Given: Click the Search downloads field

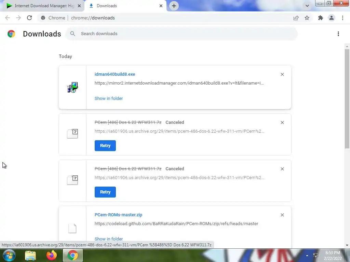Looking at the screenshot, I should point(181,34).
